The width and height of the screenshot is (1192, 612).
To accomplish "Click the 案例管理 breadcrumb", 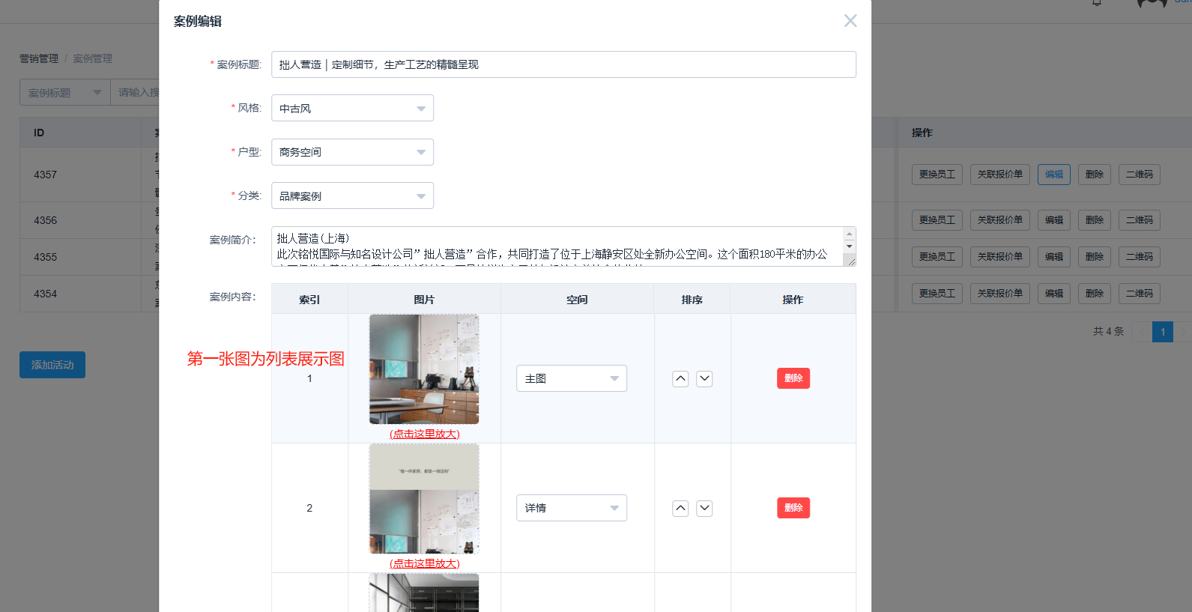I will coord(93,58).
